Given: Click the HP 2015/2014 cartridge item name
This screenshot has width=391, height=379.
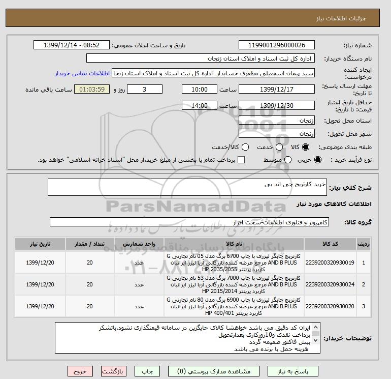Looking at the screenshot, I should [x=234, y=284].
